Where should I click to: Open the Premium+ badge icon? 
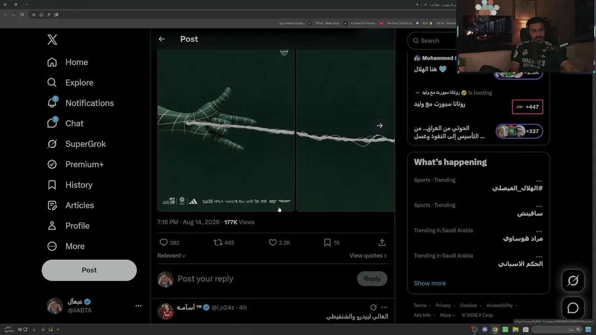click(x=52, y=165)
